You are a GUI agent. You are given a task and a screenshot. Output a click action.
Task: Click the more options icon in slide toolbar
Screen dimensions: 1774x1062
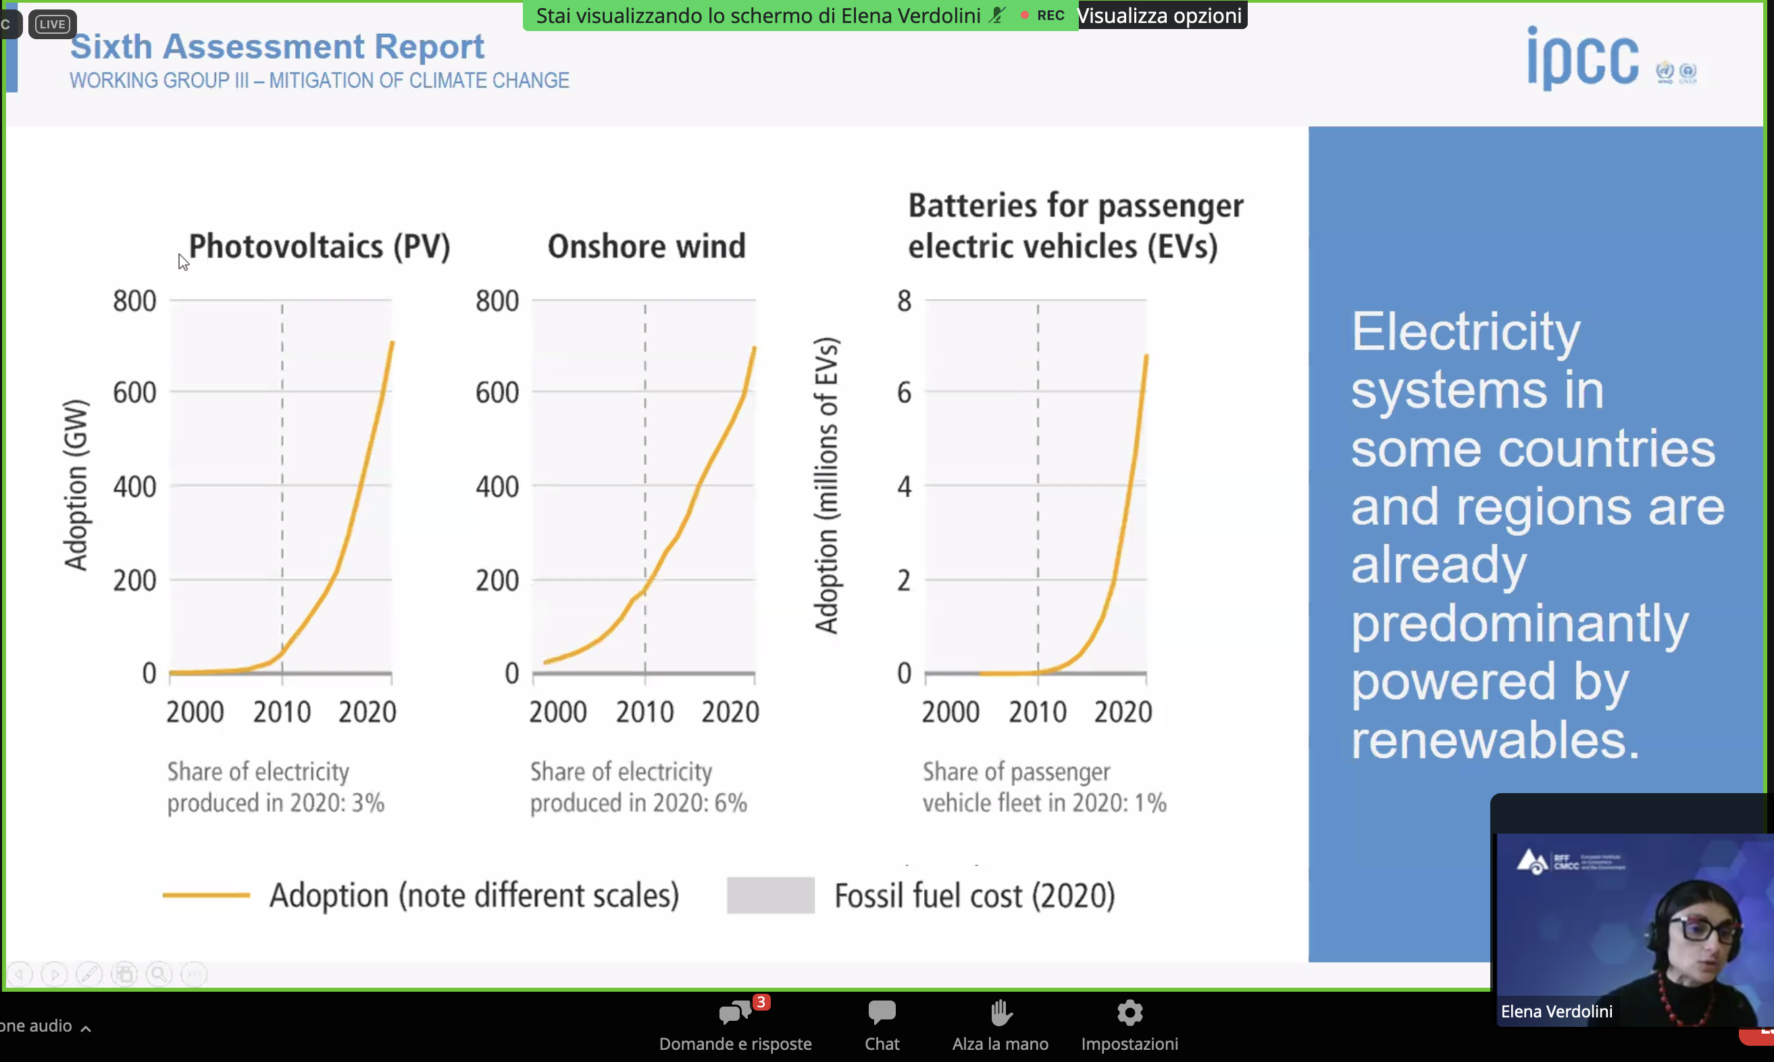pos(193,974)
